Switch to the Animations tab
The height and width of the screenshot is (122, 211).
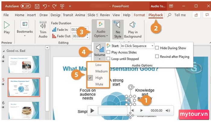click(80, 15)
